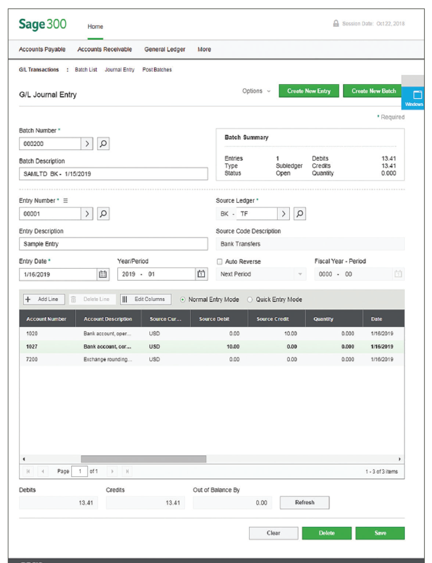432x563 pixels.
Task: Click the Page number input box
Action: (79, 471)
